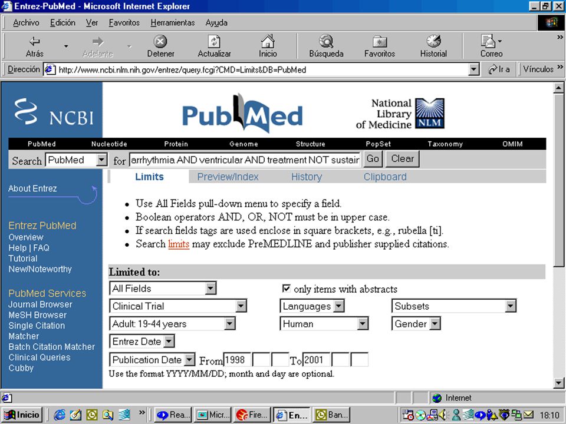Open the Ver menu
The image size is (566, 424).
coord(92,23)
